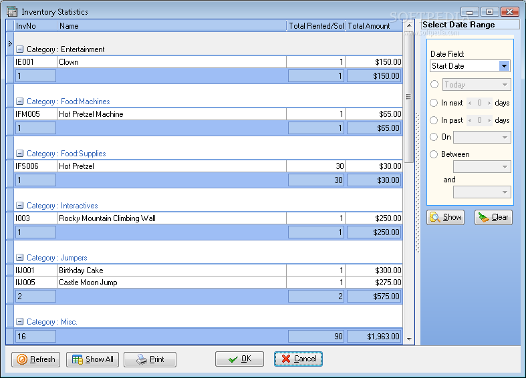Screen dimensions: 526x378
Task: Click the row indicator arrow
Action: click(10, 43)
